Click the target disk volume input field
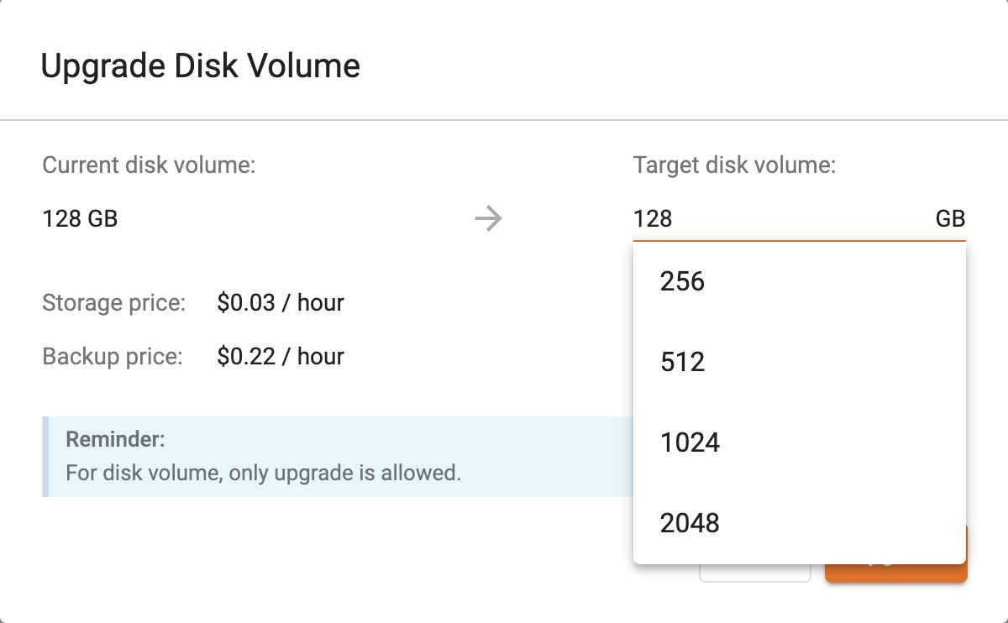1008x623 pixels. tap(773, 219)
